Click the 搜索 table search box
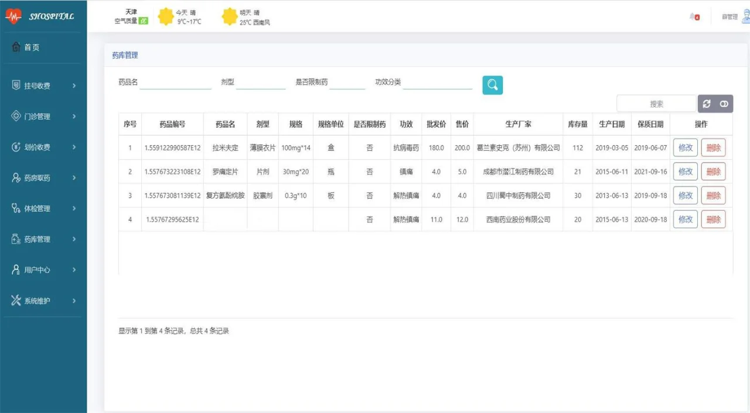 coord(656,104)
